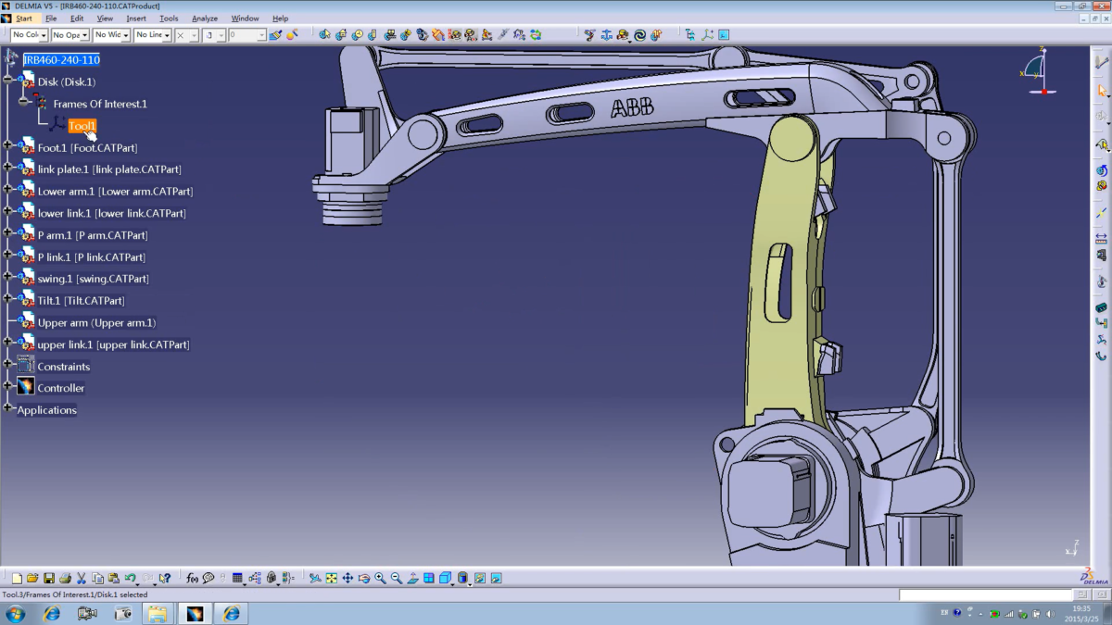Expand the Constraints tree node
The width and height of the screenshot is (1112, 625).
[x=8, y=364]
